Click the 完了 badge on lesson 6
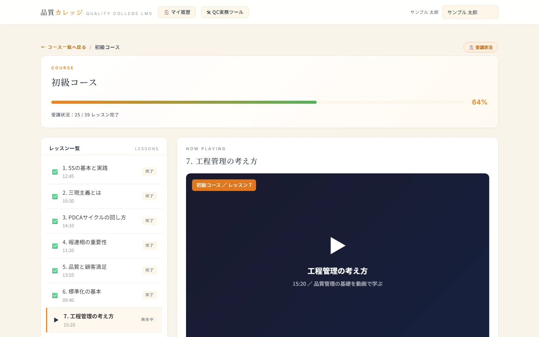Viewport: 539px width, 337px height. point(149,295)
